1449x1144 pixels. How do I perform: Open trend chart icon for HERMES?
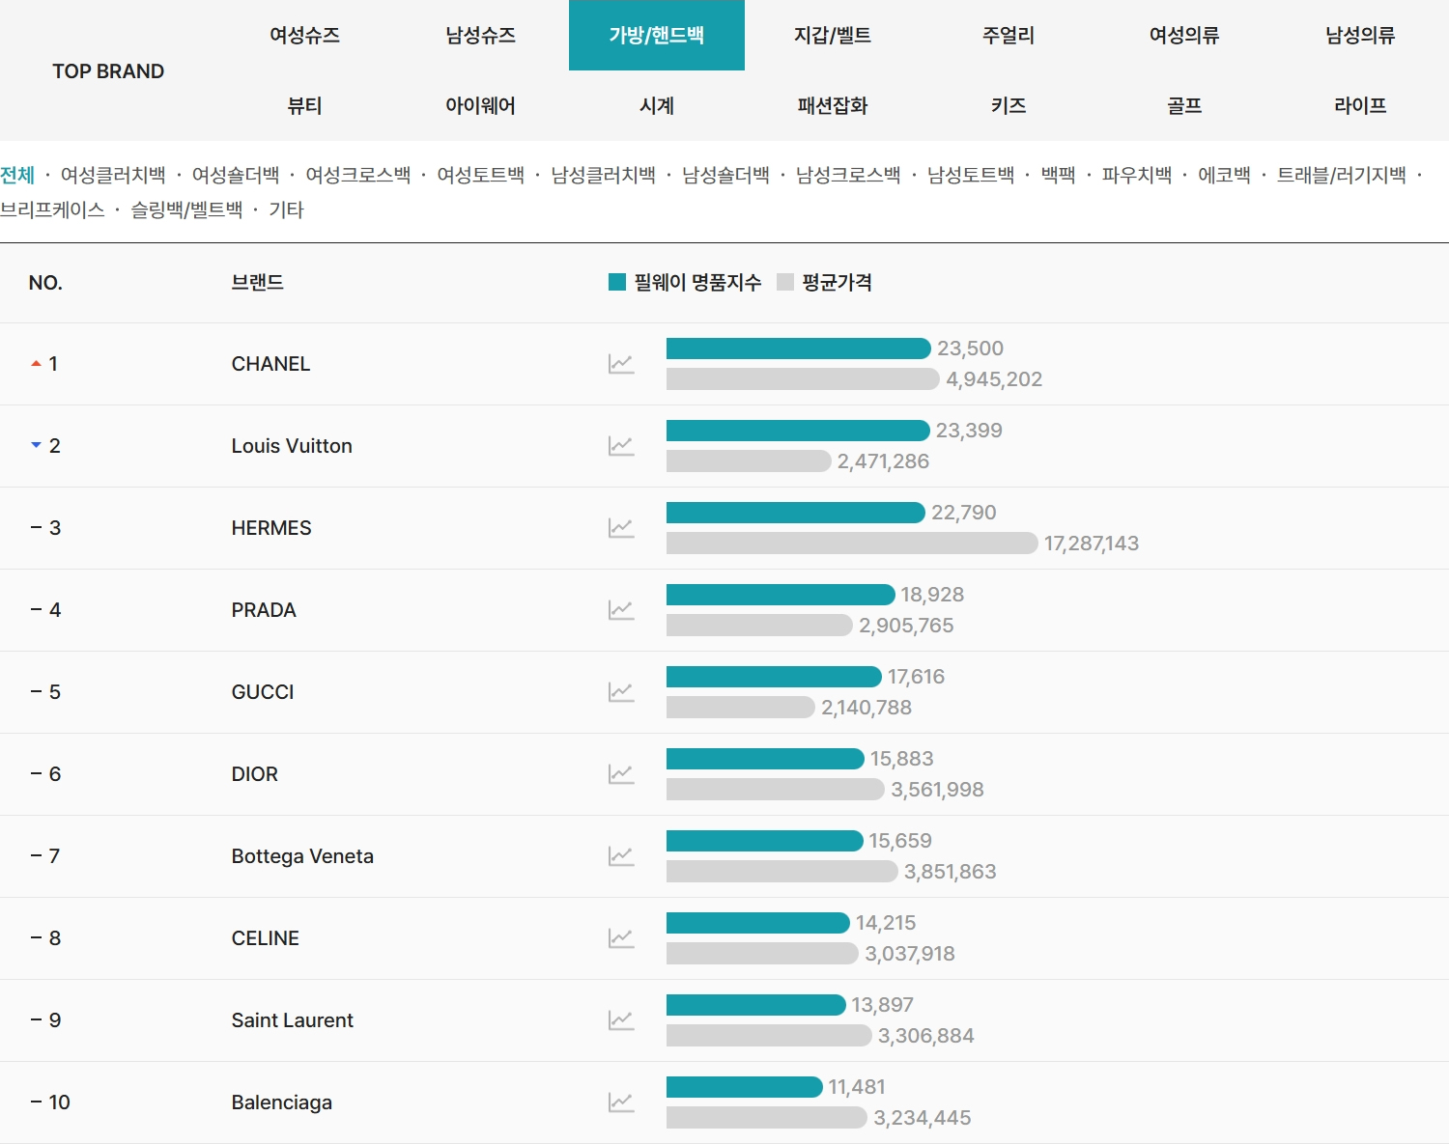[x=621, y=528]
